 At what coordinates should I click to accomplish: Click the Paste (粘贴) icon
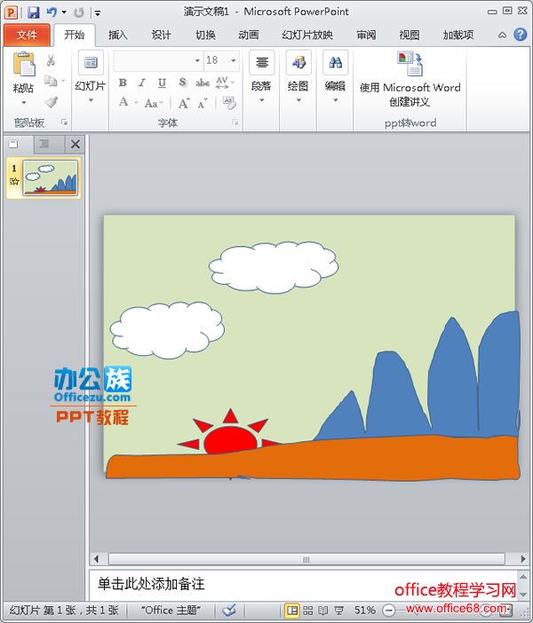point(24,65)
